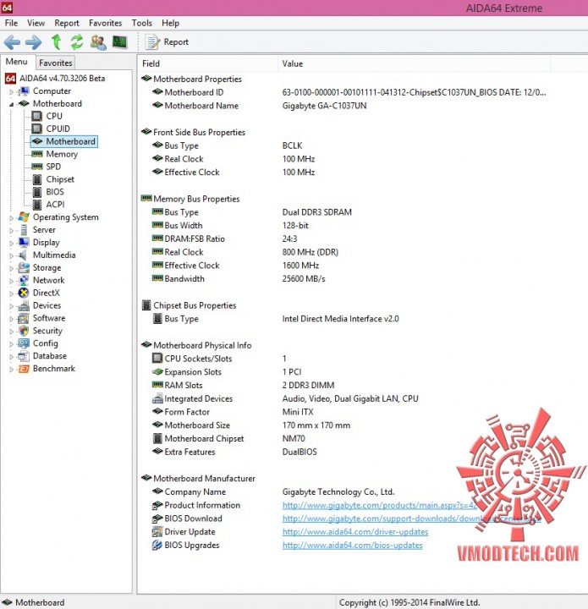Open the ACPI tree item
588x609 pixels.
click(55, 205)
